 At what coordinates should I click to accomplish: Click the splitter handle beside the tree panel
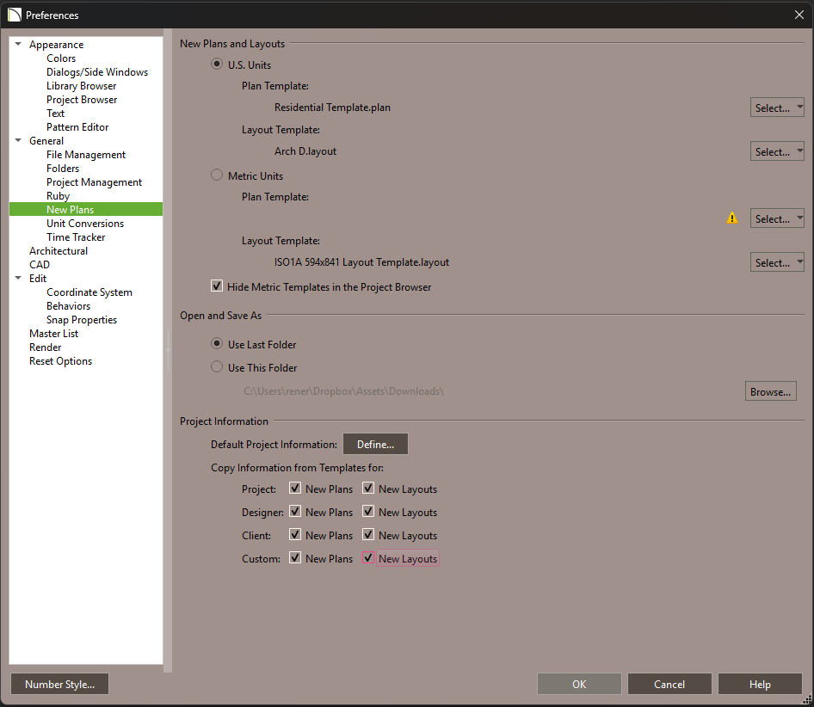click(x=168, y=350)
